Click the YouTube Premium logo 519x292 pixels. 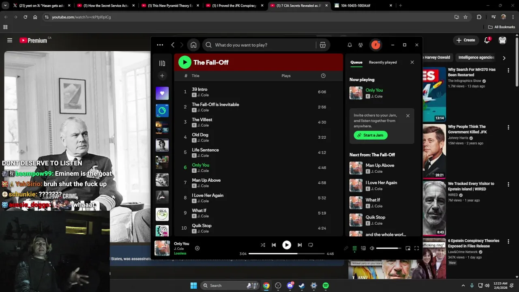pos(33,41)
